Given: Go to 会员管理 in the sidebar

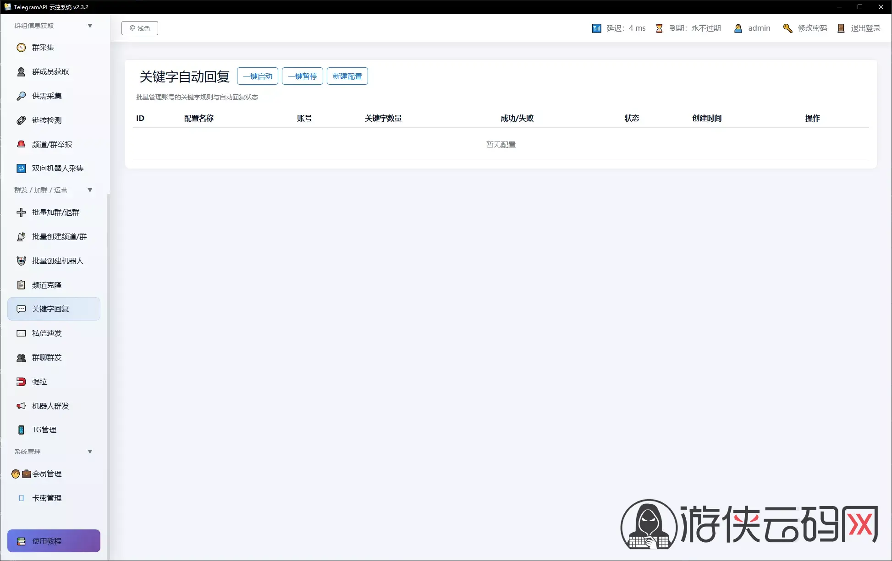Looking at the screenshot, I should point(54,474).
